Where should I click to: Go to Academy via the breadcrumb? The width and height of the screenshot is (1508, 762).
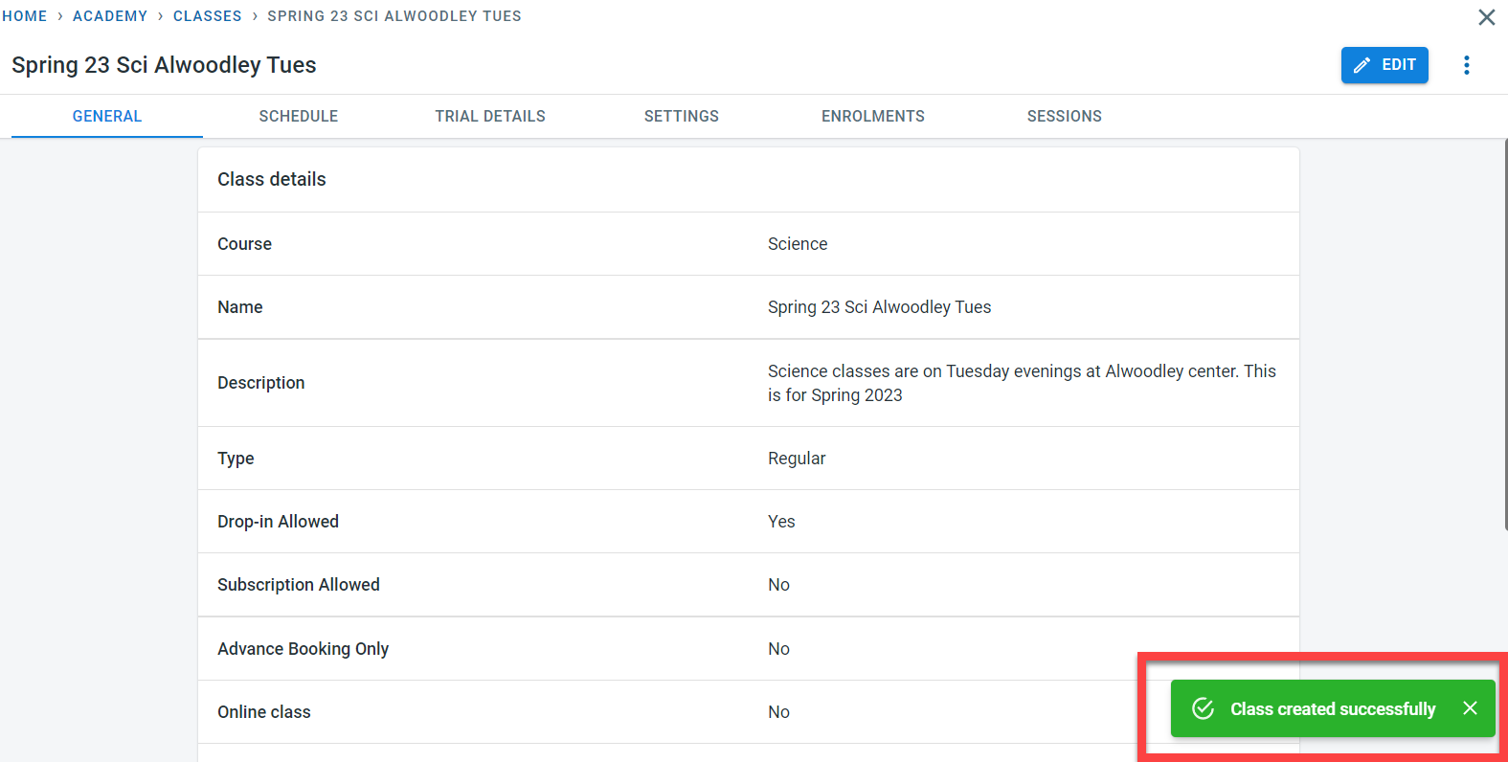coord(110,16)
